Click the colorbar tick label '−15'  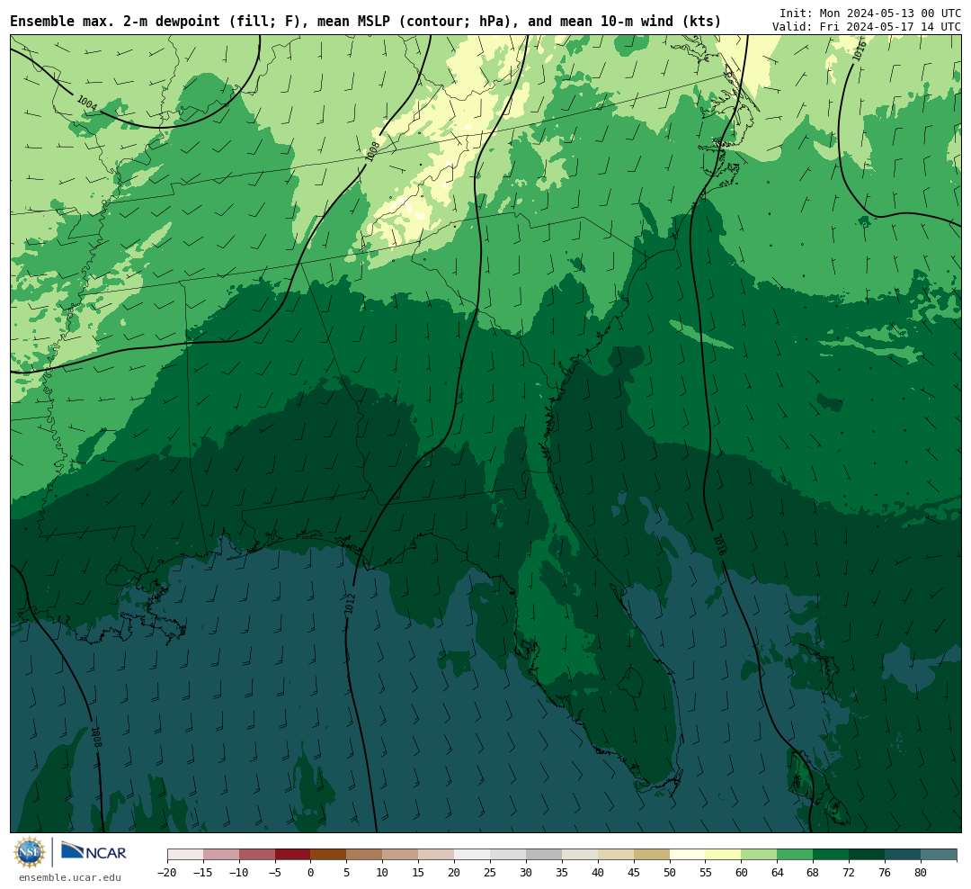click(203, 873)
